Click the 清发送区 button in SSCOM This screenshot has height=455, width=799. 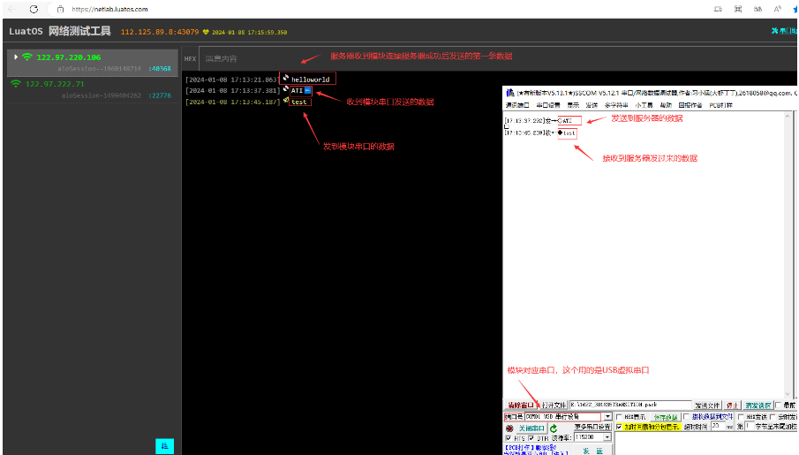point(758,406)
